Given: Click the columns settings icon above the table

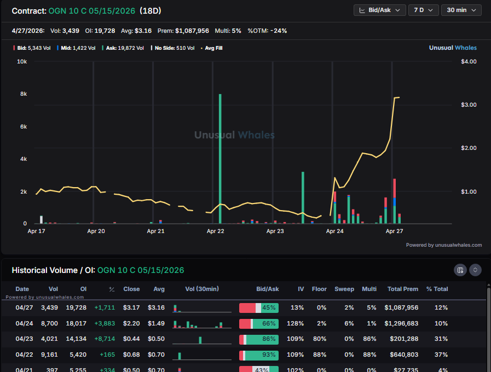Looking at the screenshot, I should pos(460,270).
